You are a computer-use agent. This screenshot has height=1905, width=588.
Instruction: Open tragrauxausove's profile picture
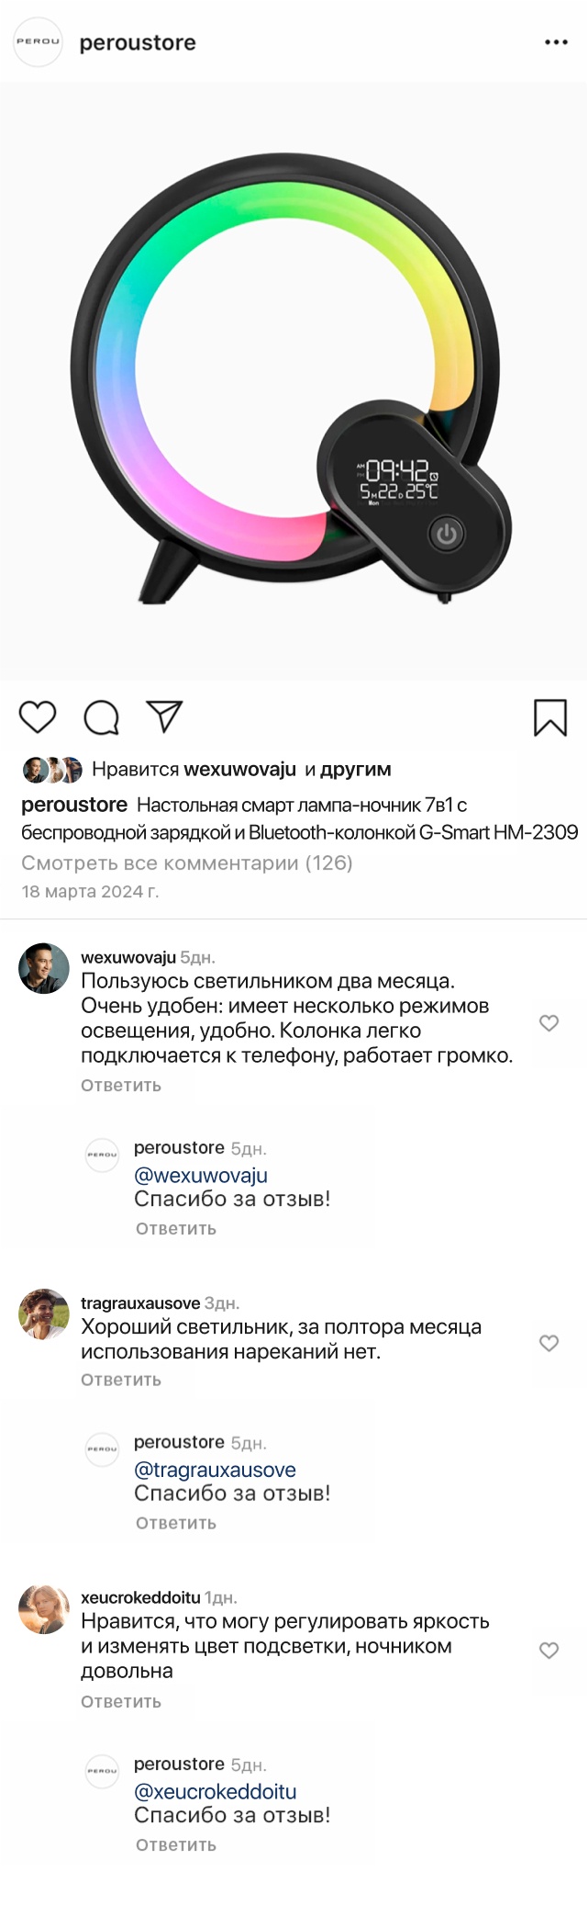pyautogui.click(x=44, y=1314)
